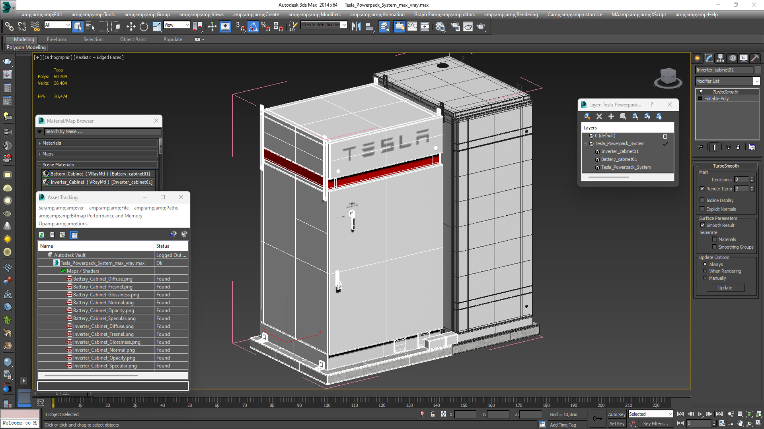Open the Freeform ribbon tab

tap(56, 39)
